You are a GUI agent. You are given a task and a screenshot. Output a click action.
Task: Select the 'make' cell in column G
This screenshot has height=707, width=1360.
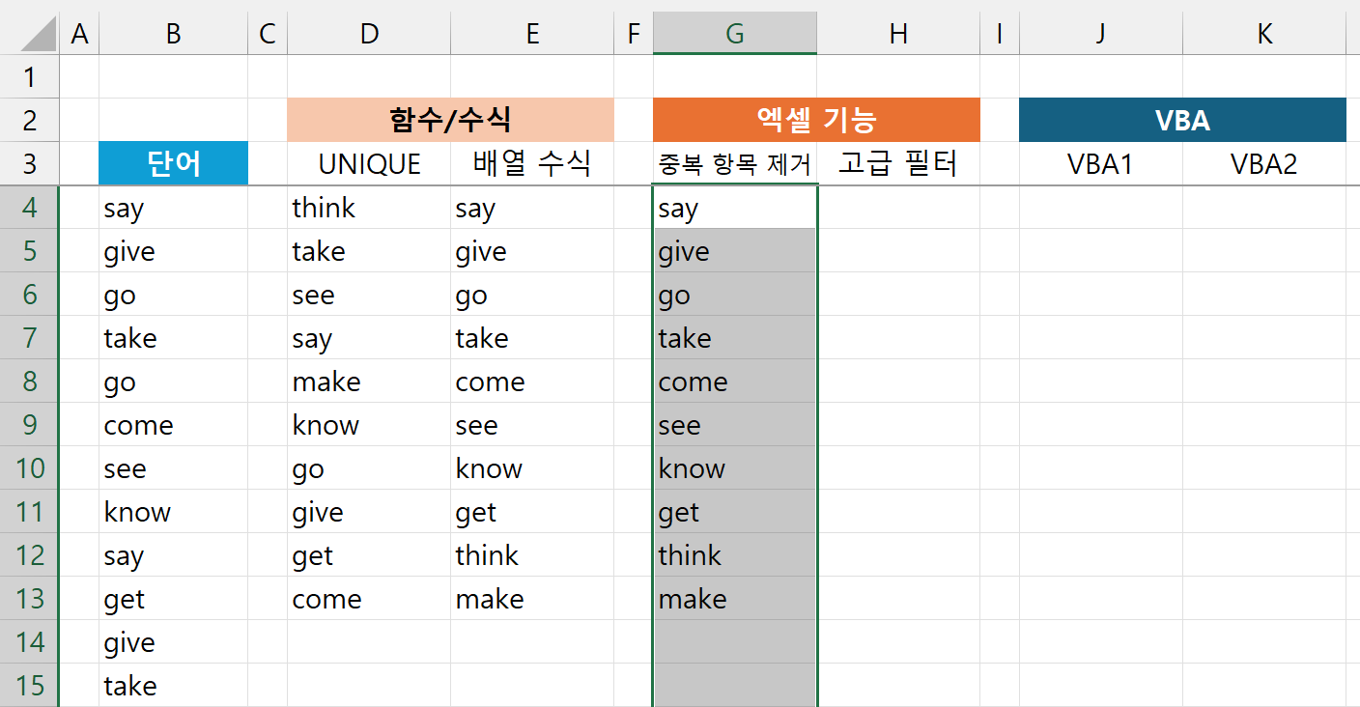734,598
